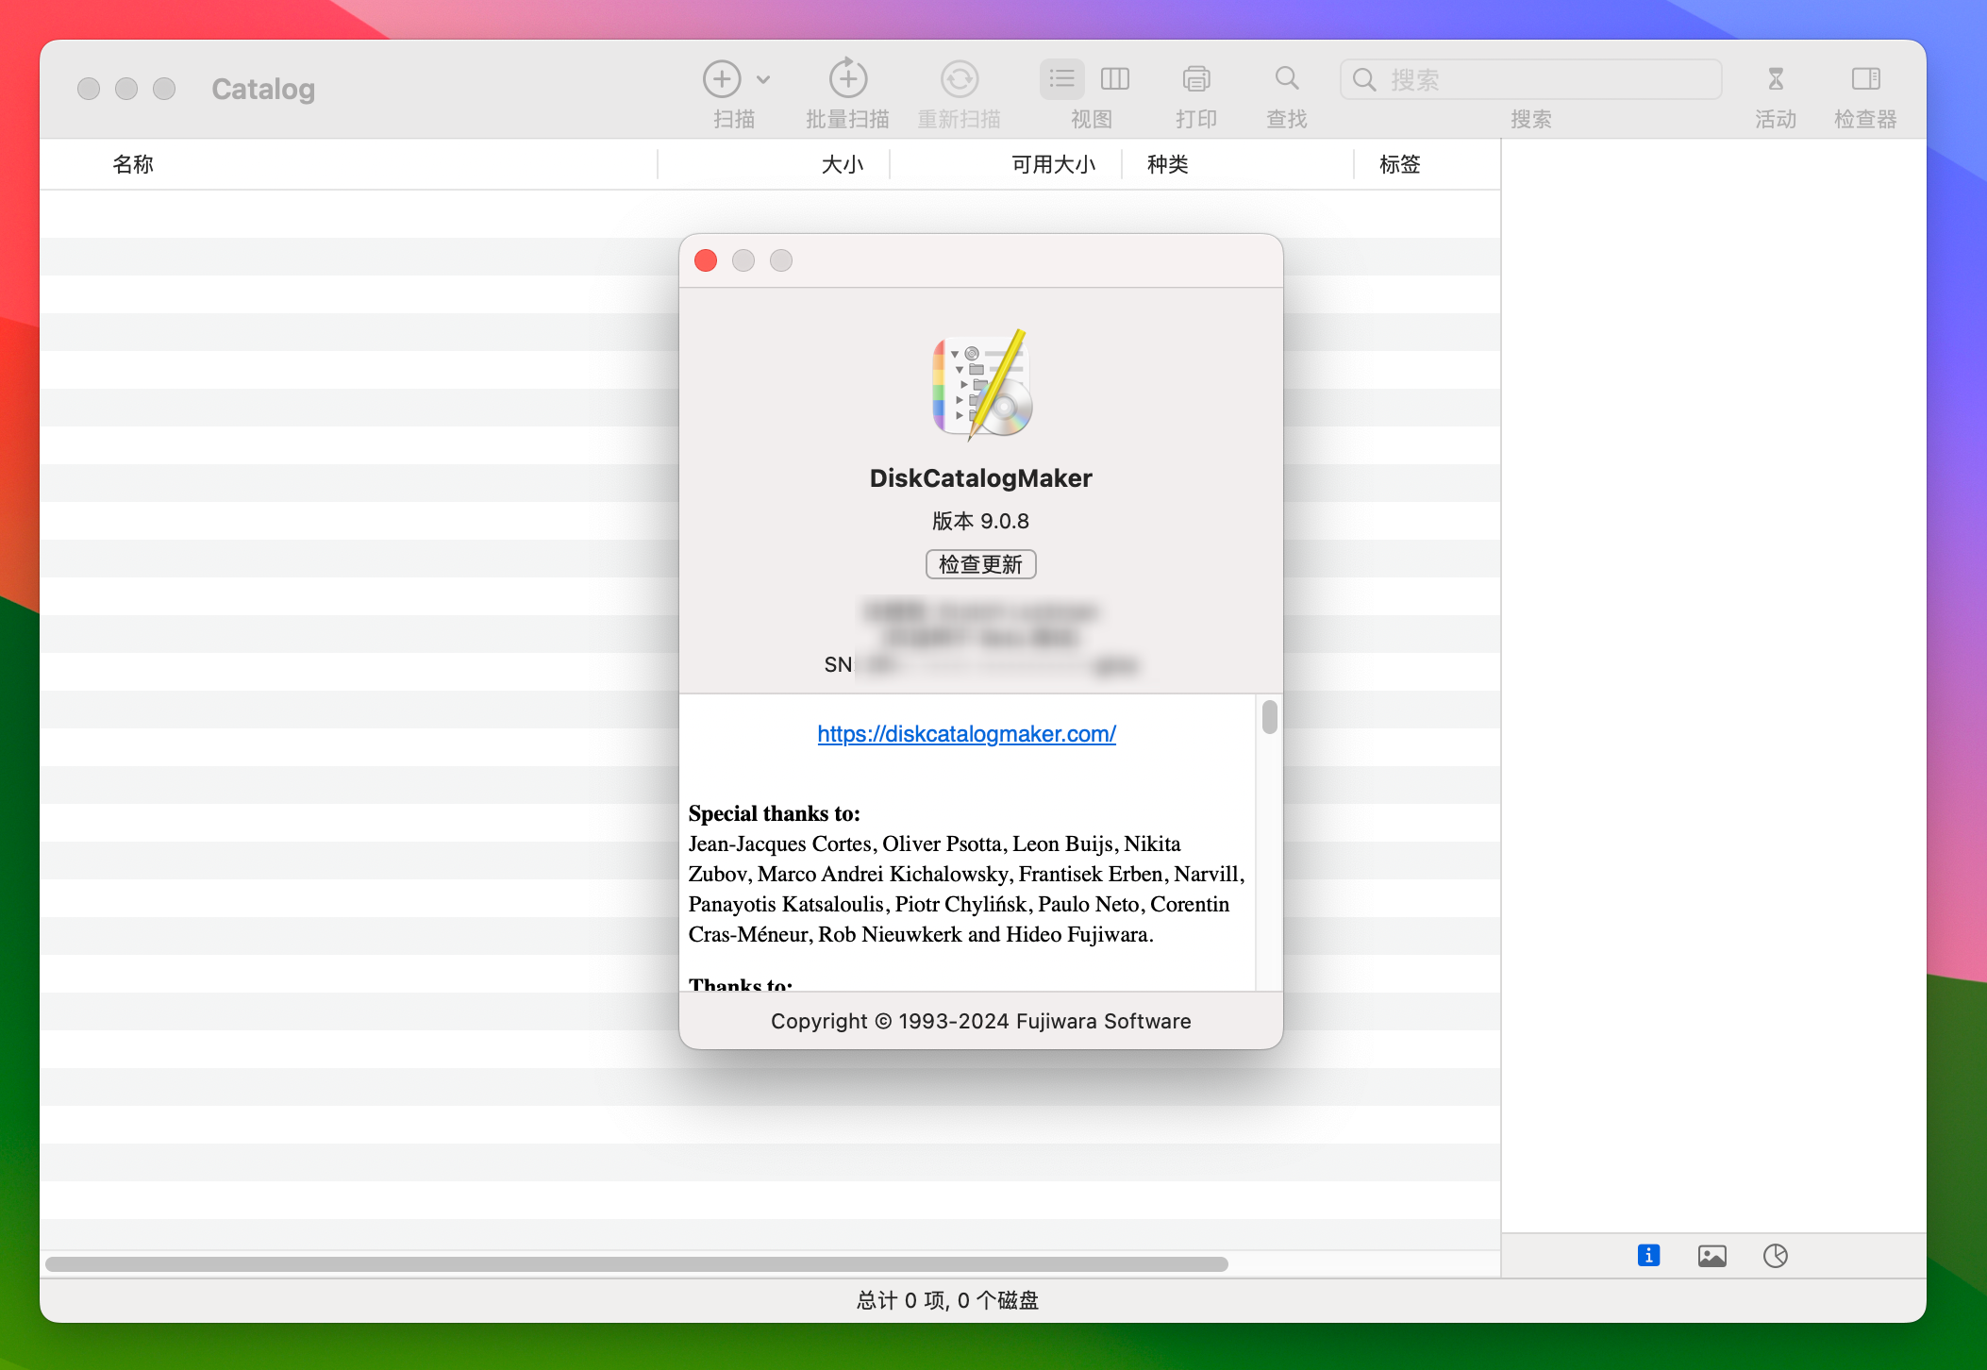Select the 扫描 (Scan) toolbar icon
This screenshot has height=1370, width=1987.
pos(720,79)
